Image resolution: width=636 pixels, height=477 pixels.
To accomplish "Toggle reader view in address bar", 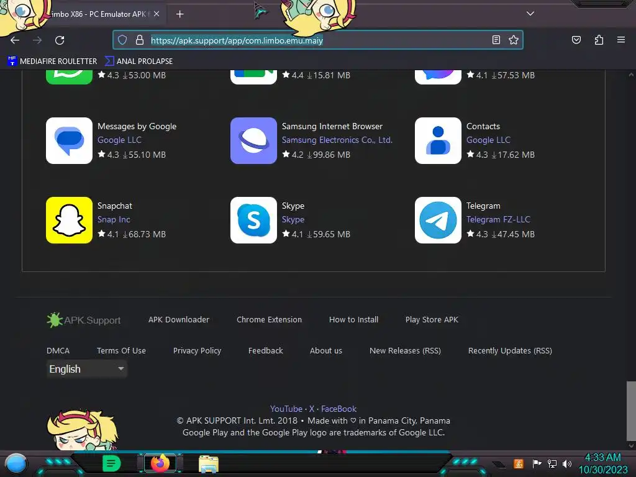I will 496,40.
